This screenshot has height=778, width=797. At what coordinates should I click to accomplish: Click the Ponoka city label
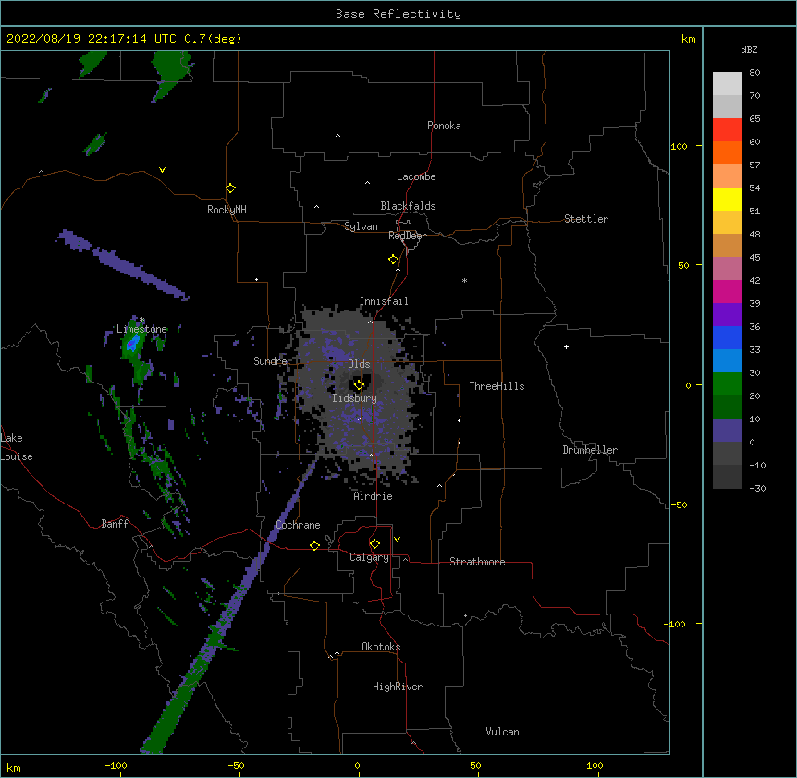tap(444, 126)
